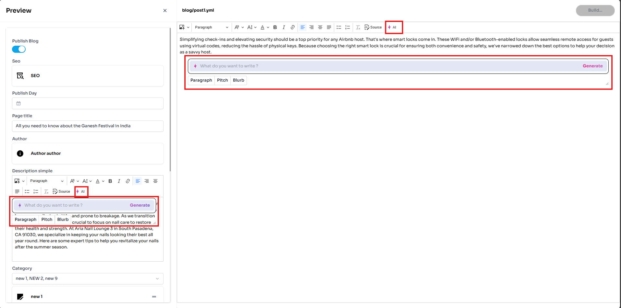Toggle the Publish Blog switch
The height and width of the screenshot is (308, 621).
click(19, 49)
